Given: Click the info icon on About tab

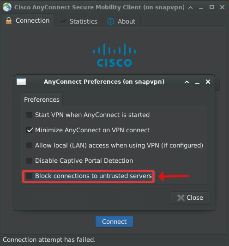Looking at the screenshot, I should pos(111,21).
